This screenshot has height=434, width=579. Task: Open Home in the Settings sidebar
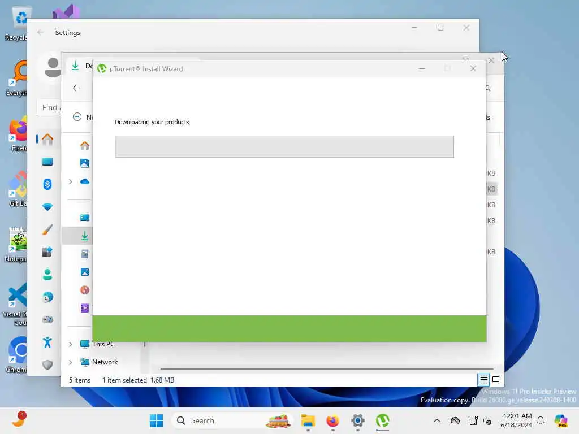(47, 140)
